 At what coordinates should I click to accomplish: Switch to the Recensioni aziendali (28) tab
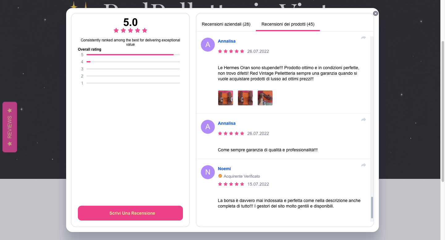tap(226, 24)
